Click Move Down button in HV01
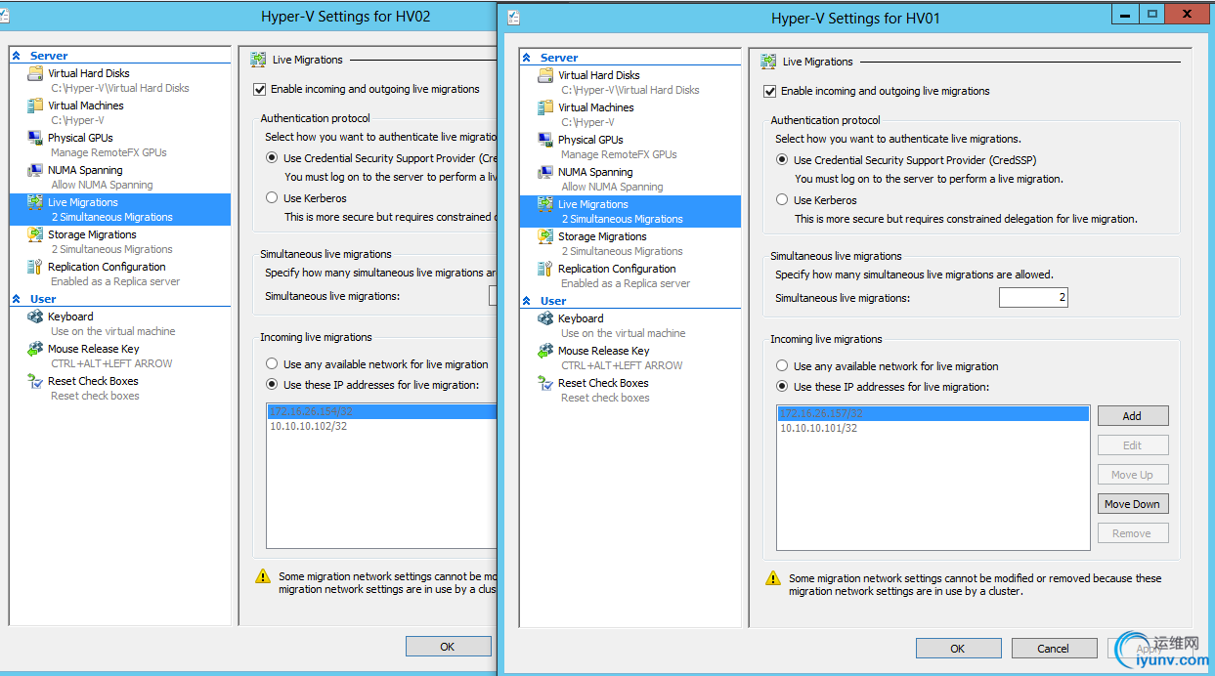 (x=1132, y=504)
